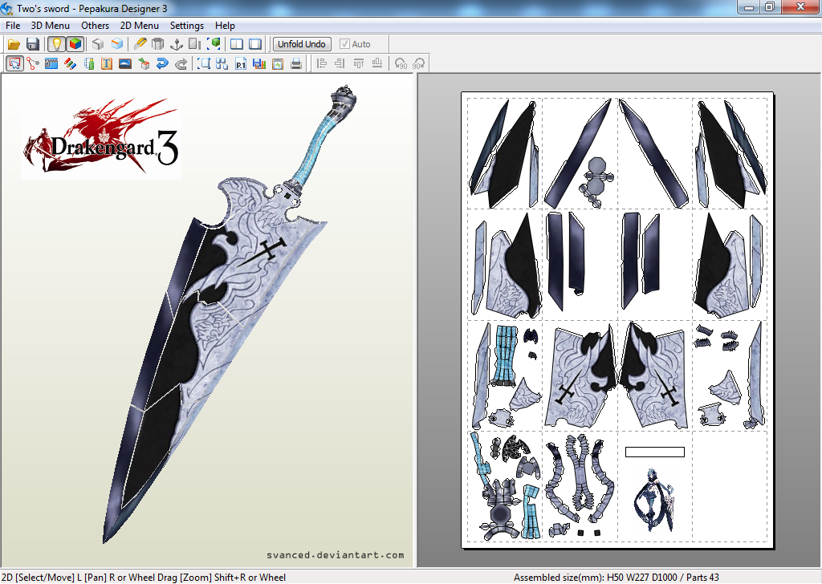Click the Drakengard 3 logo image

pos(101,138)
